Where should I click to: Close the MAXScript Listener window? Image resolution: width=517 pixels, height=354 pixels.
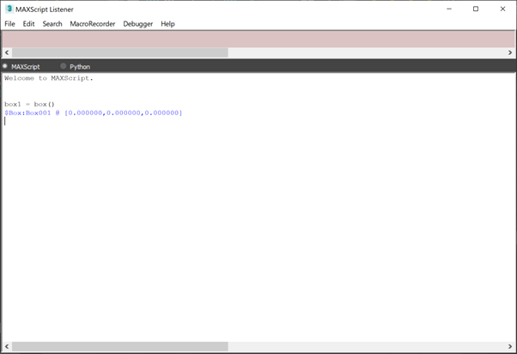[x=502, y=9]
